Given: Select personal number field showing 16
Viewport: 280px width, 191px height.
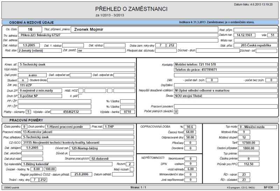Looking at the screenshot, I should point(30,30).
